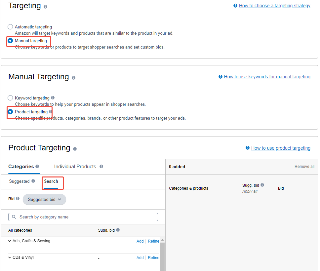Open How to choose a targeting strategy link
The height and width of the screenshot is (271, 320).
click(x=274, y=6)
